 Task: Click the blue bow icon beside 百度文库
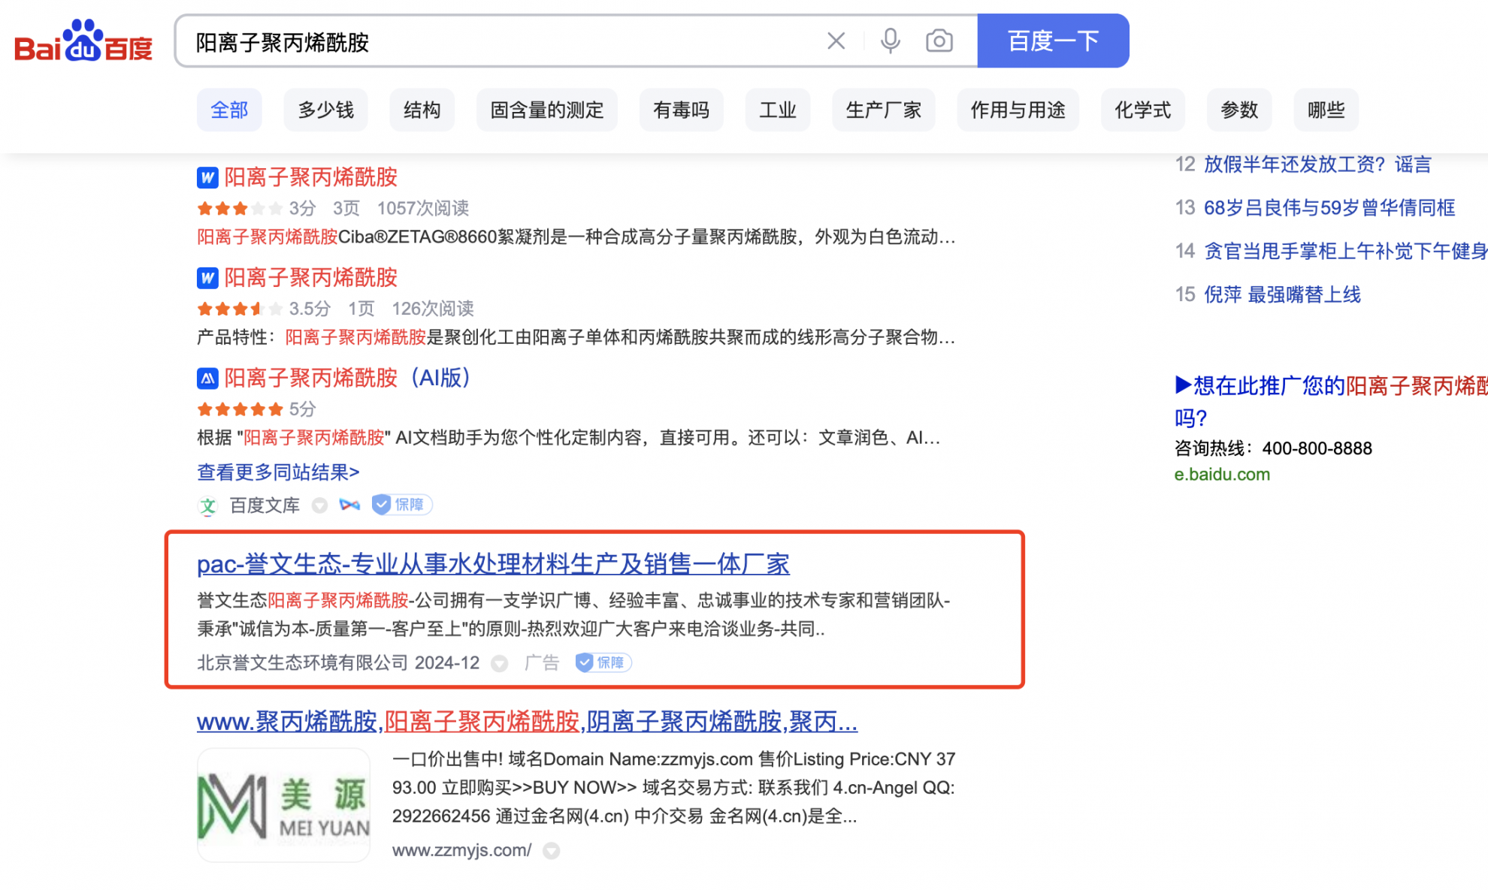point(349,505)
